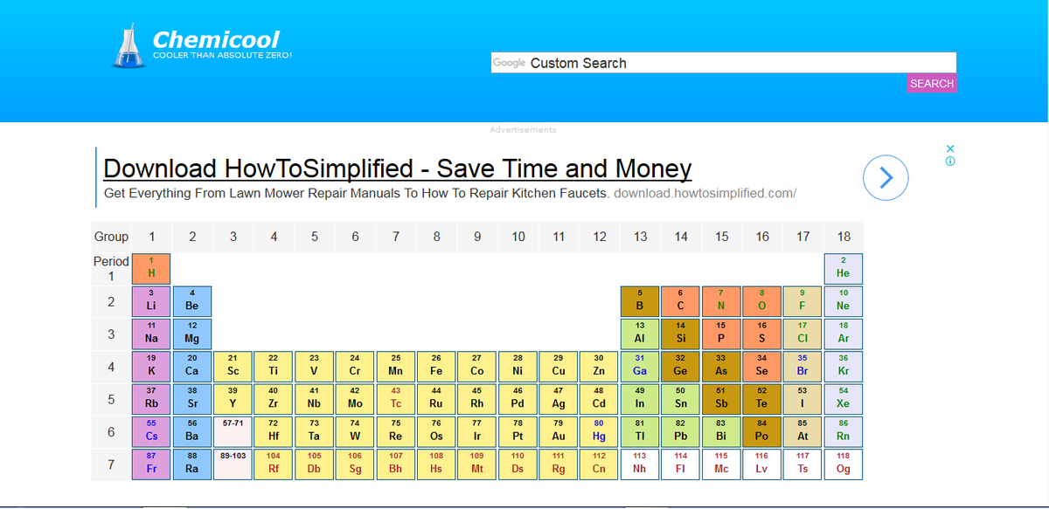Open the lanthanides 57-71 placeholder cell
Image resolution: width=1049 pixels, height=509 pixels.
point(233,431)
